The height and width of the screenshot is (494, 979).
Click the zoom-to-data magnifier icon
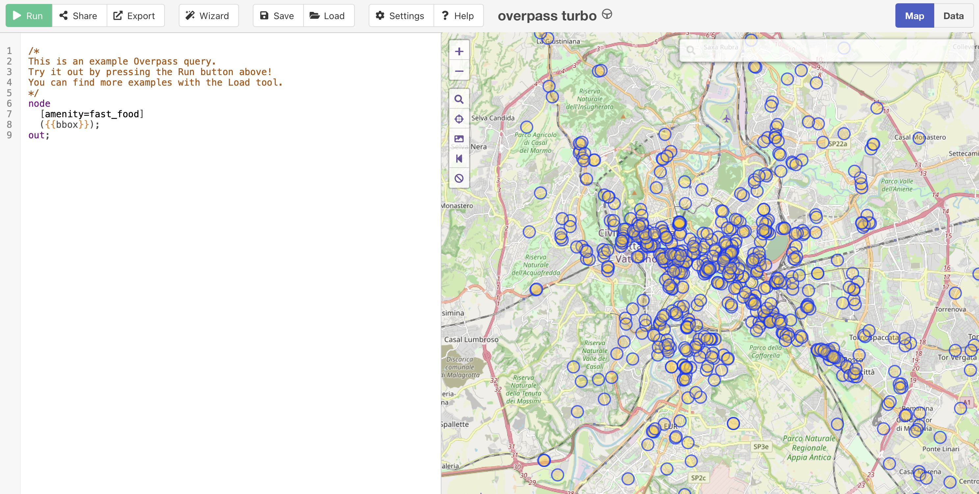(x=459, y=99)
